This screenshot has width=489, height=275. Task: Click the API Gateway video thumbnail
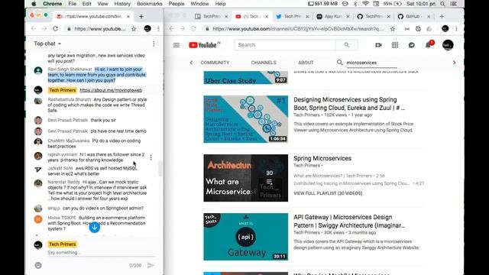point(246,237)
